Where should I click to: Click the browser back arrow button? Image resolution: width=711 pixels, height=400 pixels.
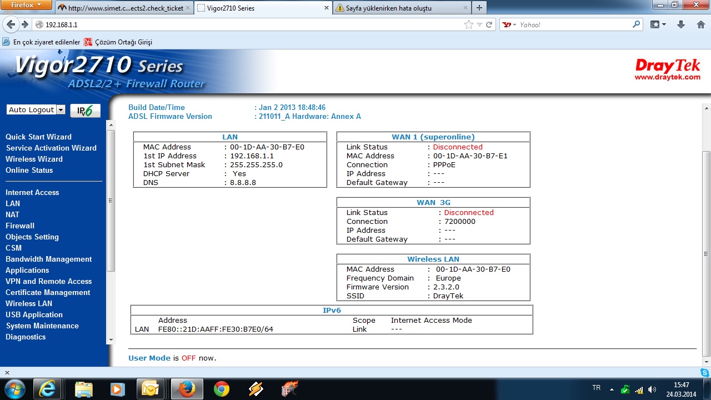(x=11, y=24)
